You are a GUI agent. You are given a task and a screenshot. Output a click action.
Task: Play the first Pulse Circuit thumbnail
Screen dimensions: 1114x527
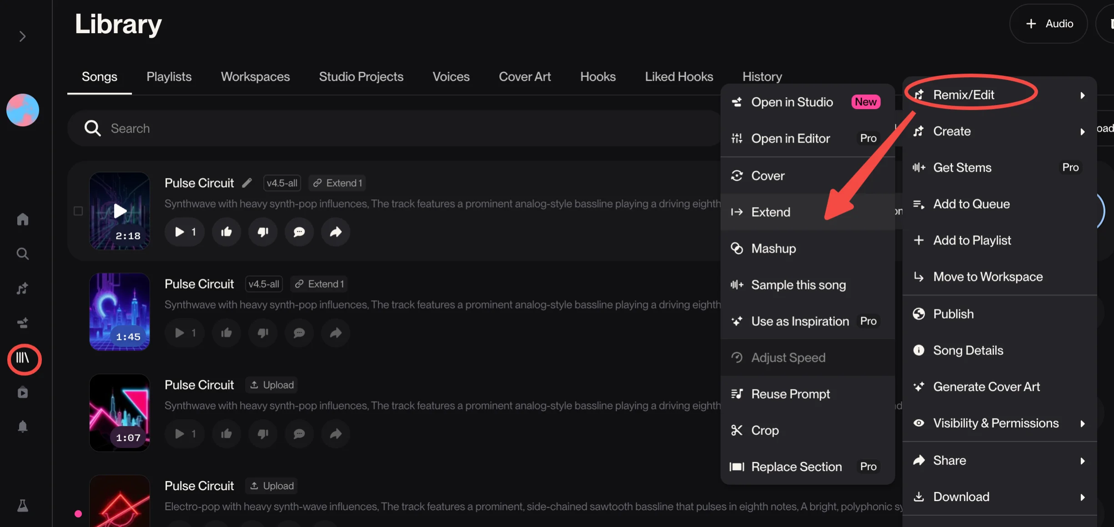(120, 211)
